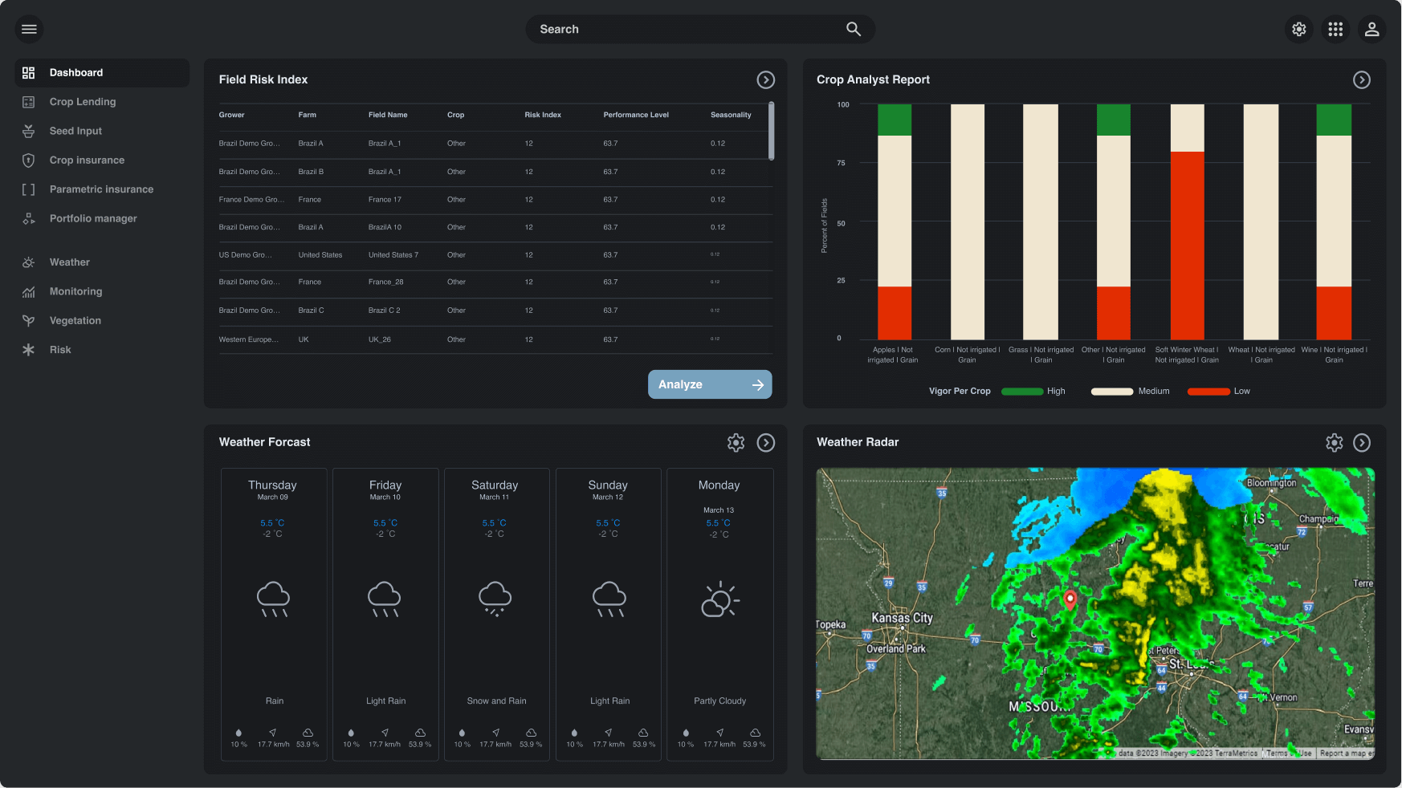Toggle the Monitoring sidebar entry

tap(75, 291)
